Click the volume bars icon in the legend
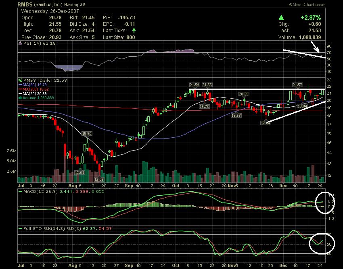This screenshot has width=343, height=269. [x=20, y=98]
